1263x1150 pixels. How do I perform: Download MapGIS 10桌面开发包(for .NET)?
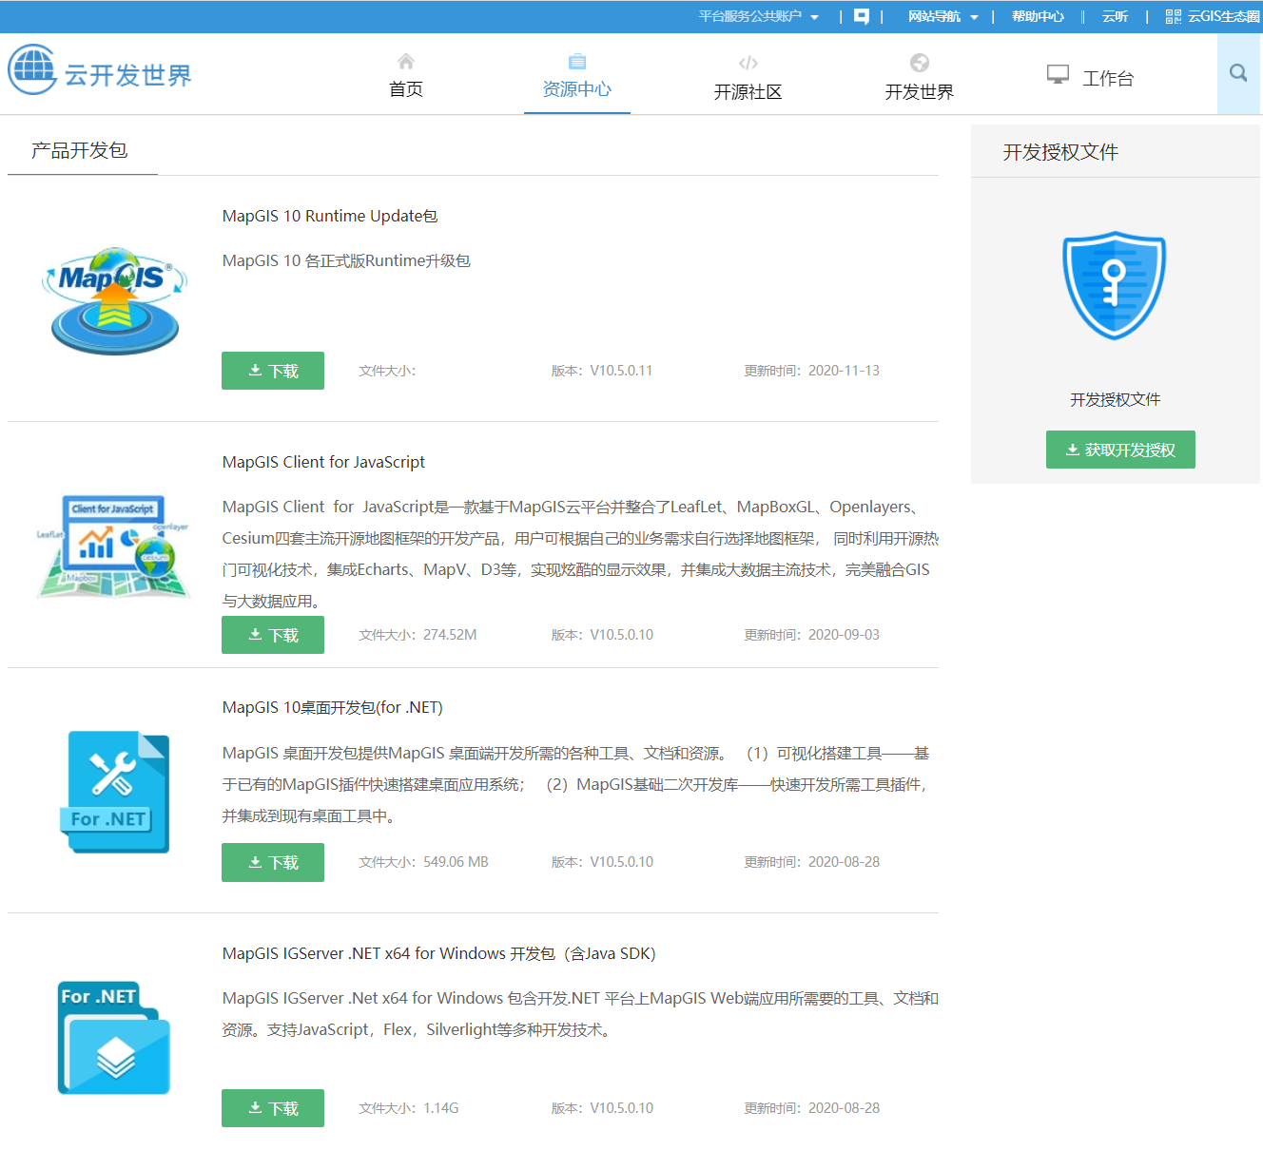click(273, 862)
